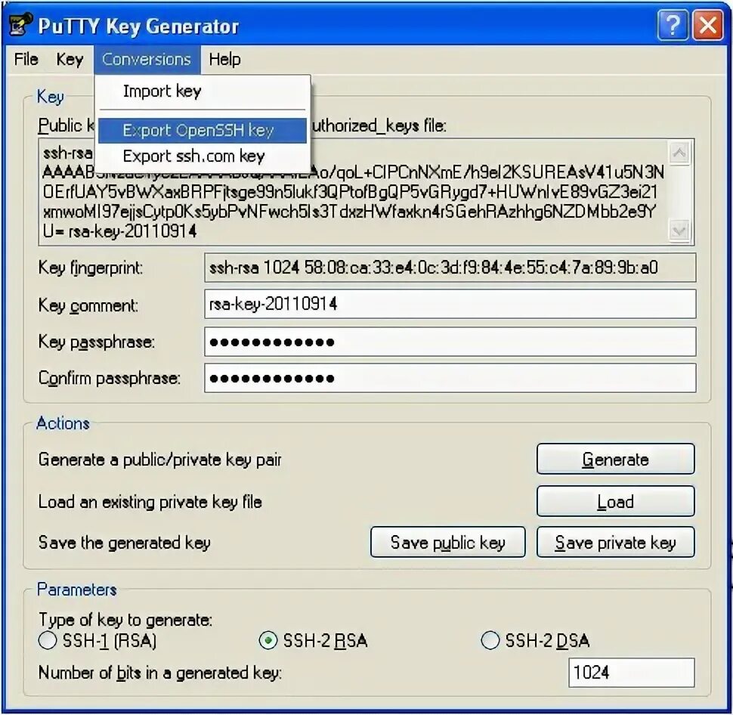The height and width of the screenshot is (715, 733).
Task: Click the 'Number of bits in a generated key:' label
Action: click(160, 673)
